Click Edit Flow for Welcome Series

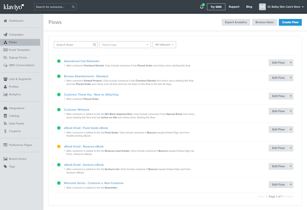(x=278, y=185)
